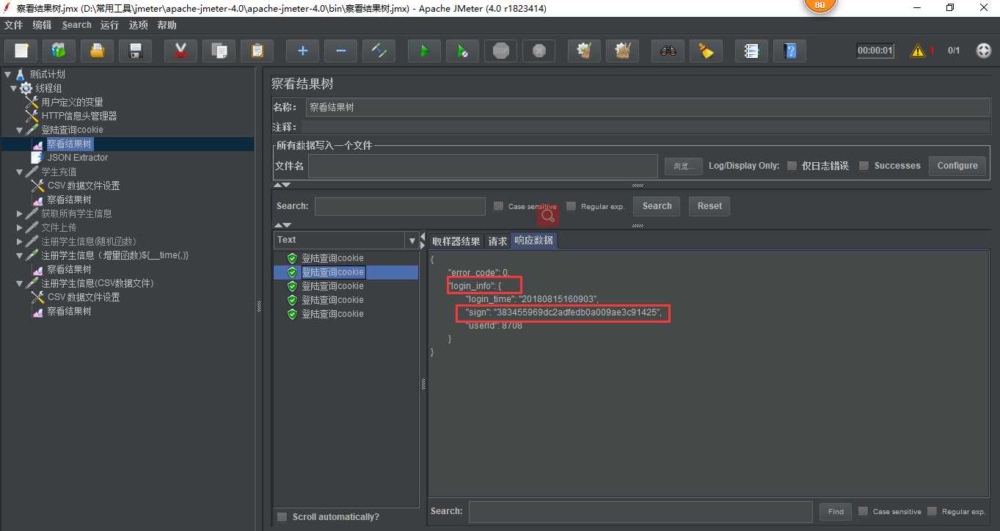The width and height of the screenshot is (1000, 531).
Task: Click Start no pauses icon
Action: [x=462, y=51]
